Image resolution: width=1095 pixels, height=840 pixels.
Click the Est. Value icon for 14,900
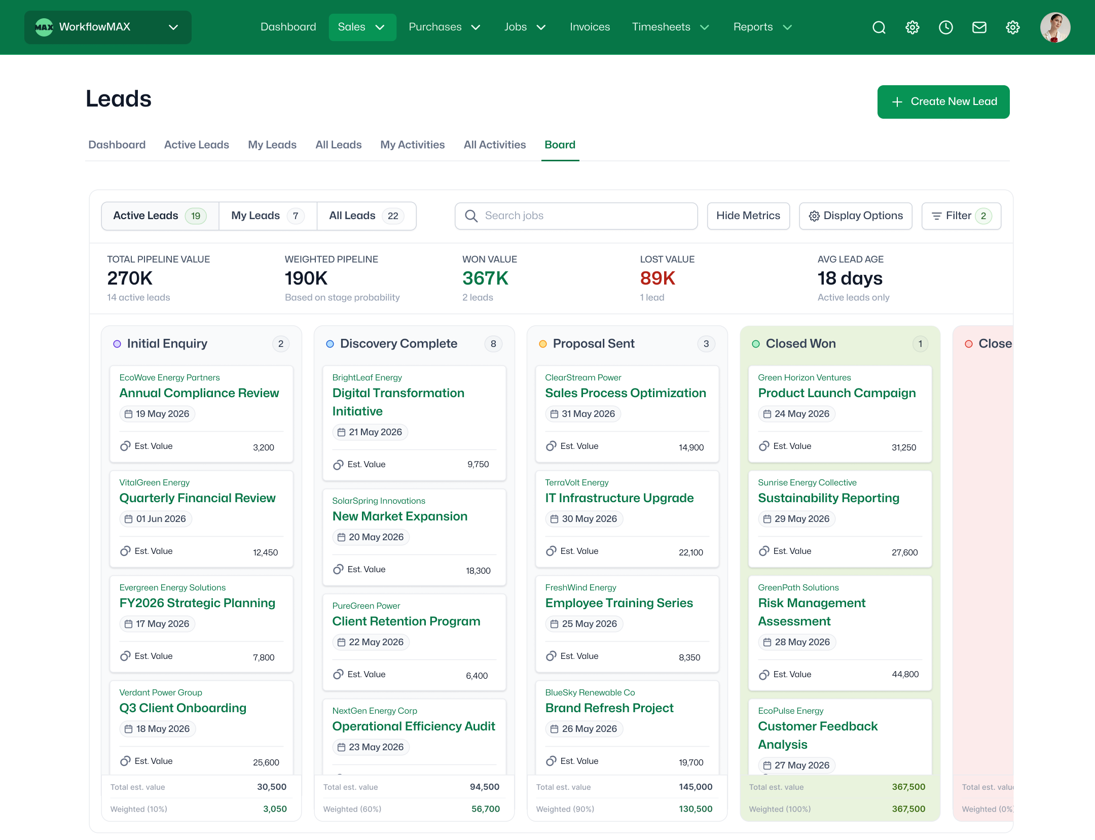click(551, 446)
